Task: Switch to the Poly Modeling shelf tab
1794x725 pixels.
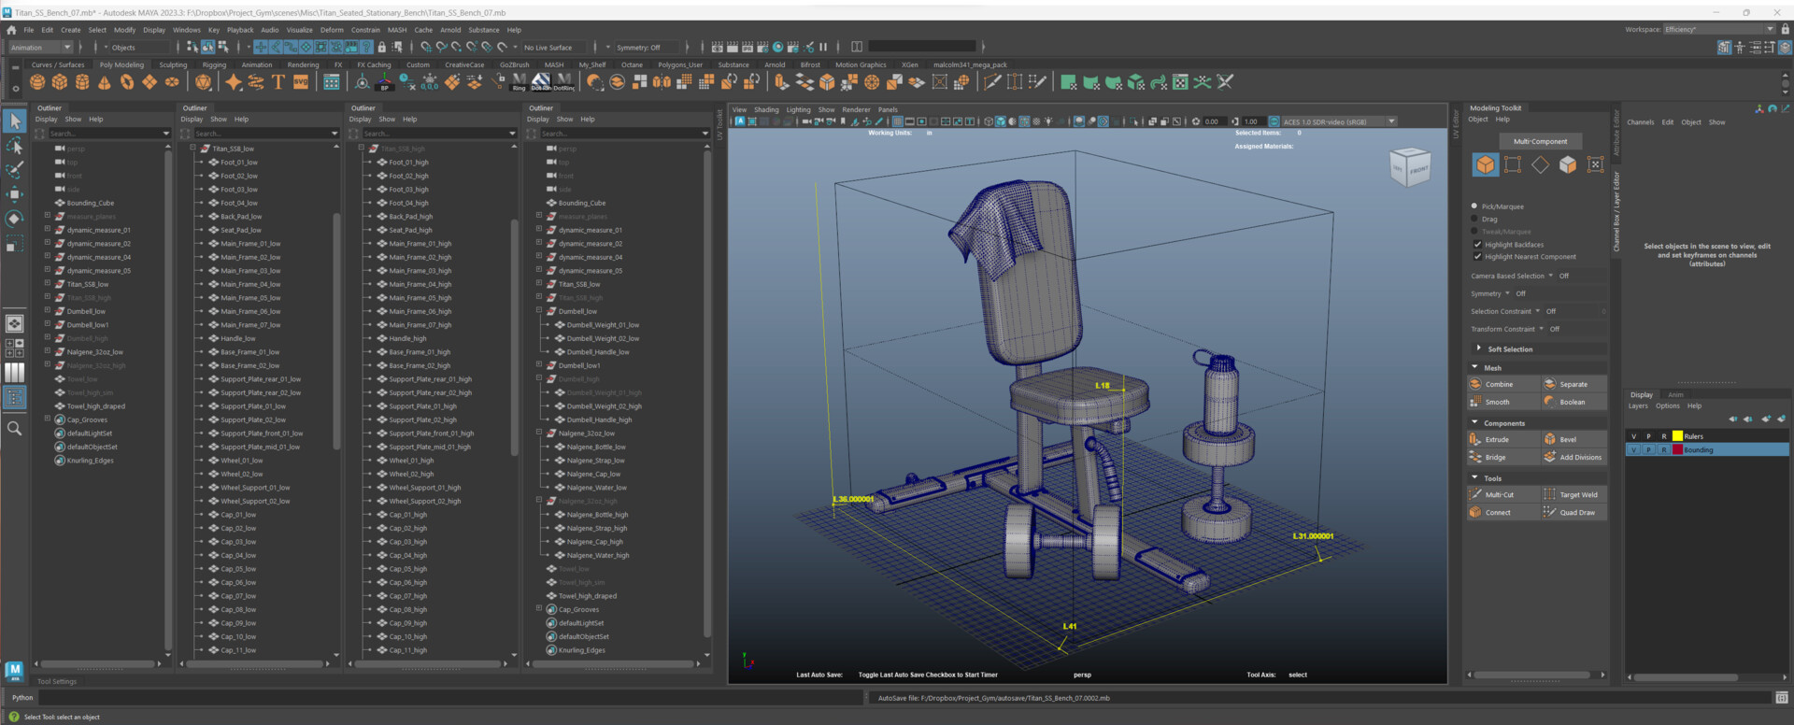Action: tap(121, 65)
